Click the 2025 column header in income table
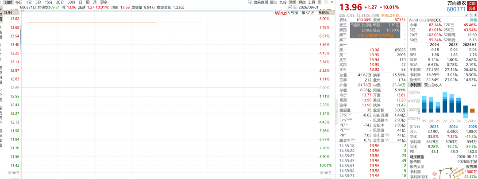 click(472, 127)
